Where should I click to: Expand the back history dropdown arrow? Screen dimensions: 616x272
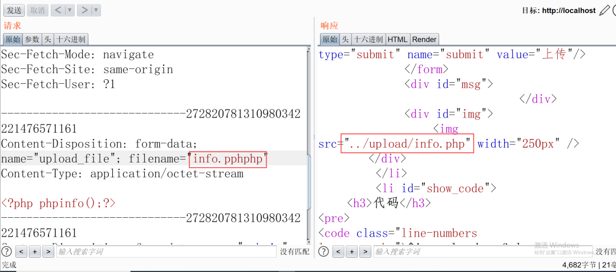pos(70,10)
